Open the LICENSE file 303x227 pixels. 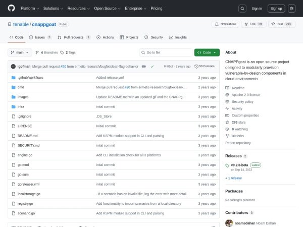click(x=25, y=126)
